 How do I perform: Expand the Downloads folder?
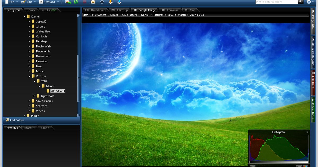(29, 56)
